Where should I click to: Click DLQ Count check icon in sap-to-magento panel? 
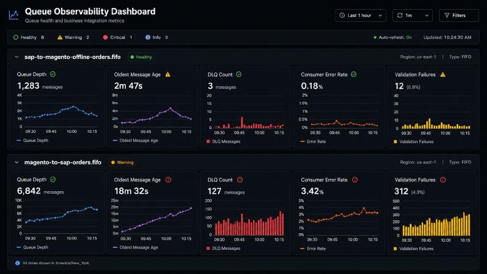[239, 74]
